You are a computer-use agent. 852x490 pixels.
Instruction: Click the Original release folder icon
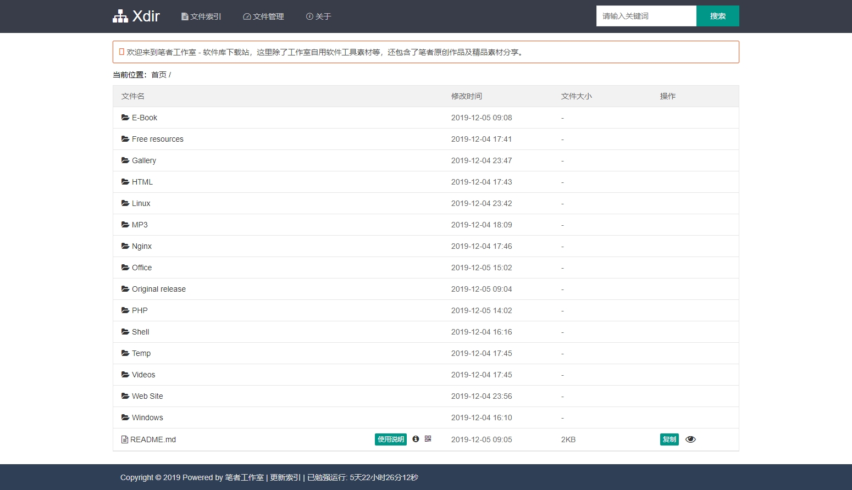point(125,289)
